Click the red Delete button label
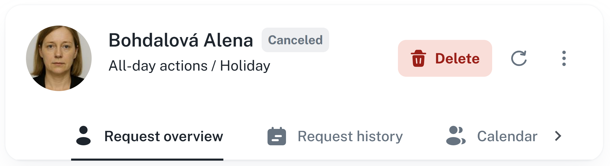The height and width of the screenshot is (166, 610). tap(457, 58)
